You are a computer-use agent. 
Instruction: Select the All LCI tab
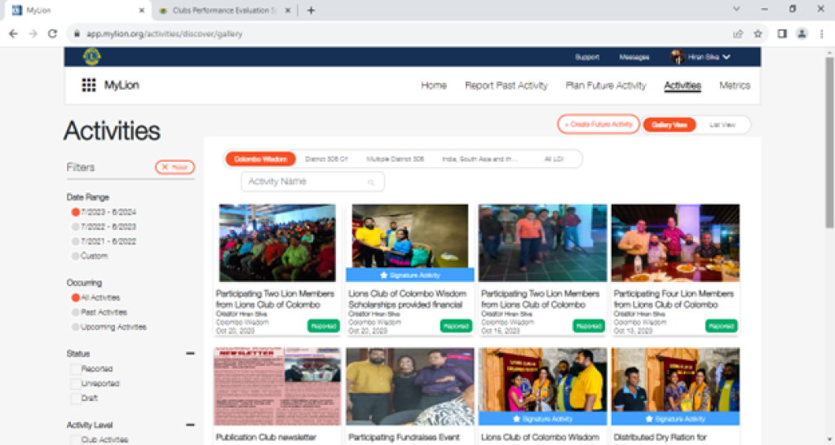(x=554, y=159)
